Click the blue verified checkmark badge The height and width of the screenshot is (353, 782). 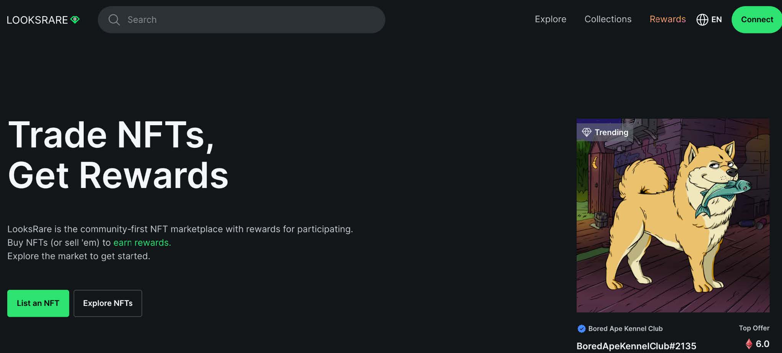click(x=582, y=328)
